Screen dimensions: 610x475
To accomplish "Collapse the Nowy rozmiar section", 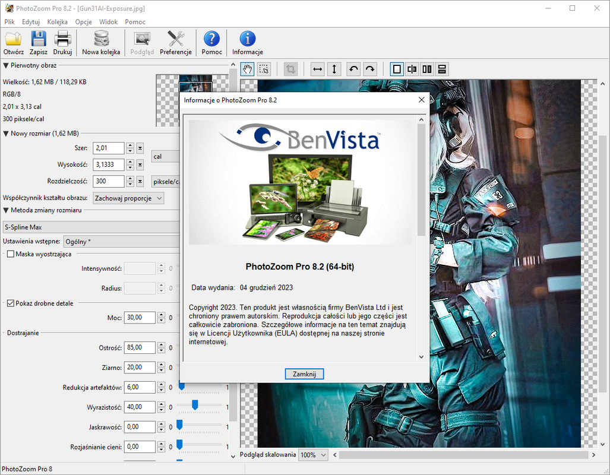I will pyautogui.click(x=6, y=134).
